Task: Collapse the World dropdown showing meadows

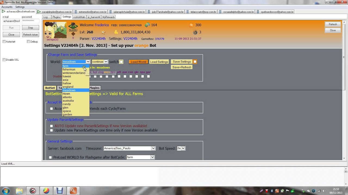Action: click(76, 62)
